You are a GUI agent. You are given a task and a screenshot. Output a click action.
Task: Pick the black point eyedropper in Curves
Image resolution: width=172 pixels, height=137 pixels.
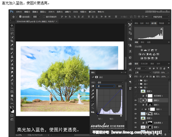(x=93, y=91)
